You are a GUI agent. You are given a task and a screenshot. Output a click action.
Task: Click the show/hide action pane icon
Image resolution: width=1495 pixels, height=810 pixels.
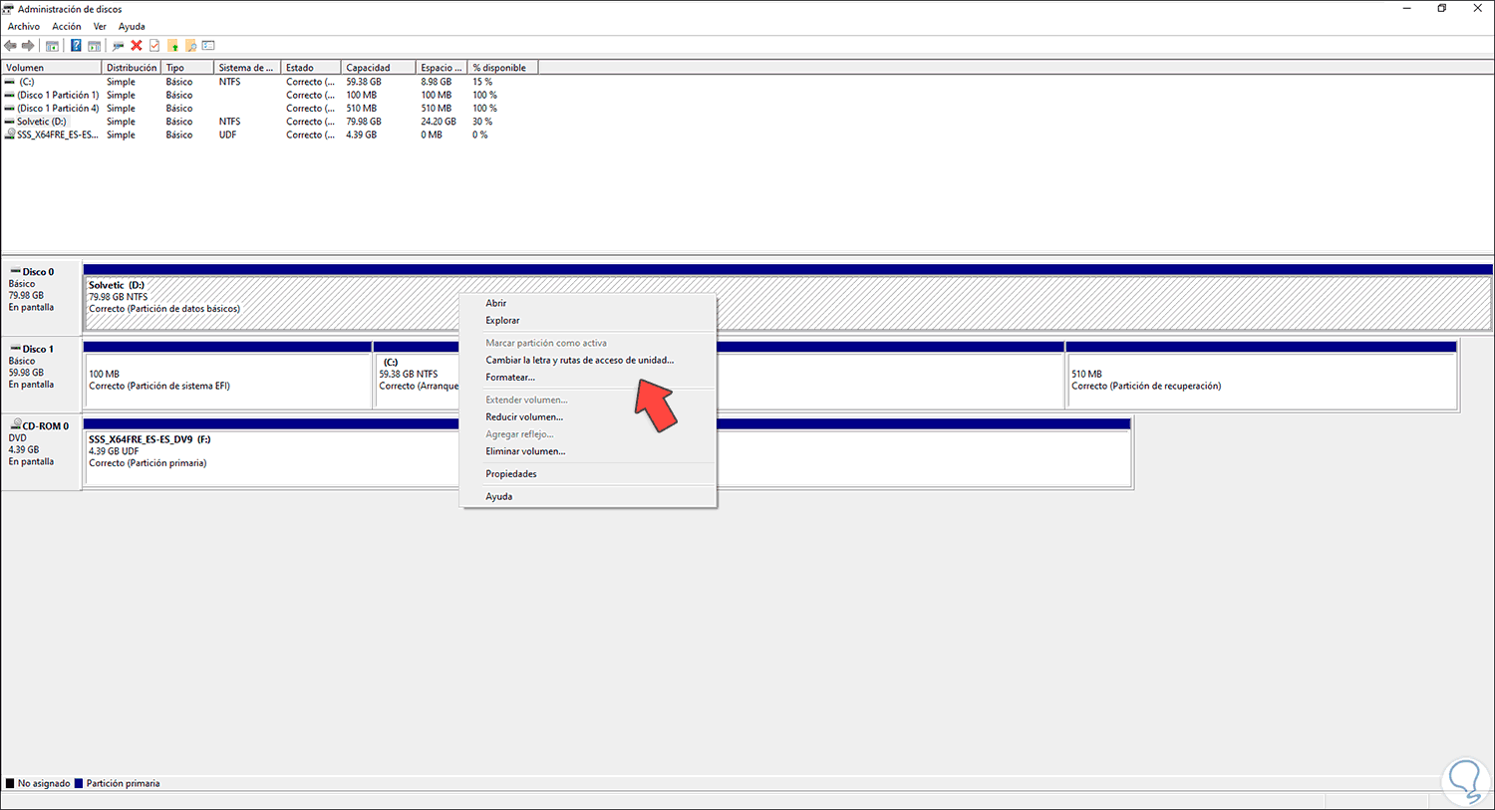click(95, 45)
